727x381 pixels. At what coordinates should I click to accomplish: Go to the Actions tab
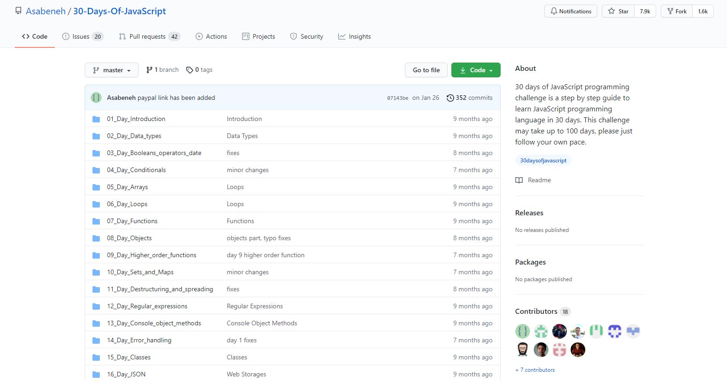211,36
